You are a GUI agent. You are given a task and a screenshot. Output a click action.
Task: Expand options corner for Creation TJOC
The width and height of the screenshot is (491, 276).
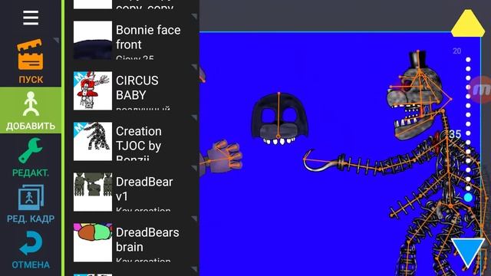195,117
